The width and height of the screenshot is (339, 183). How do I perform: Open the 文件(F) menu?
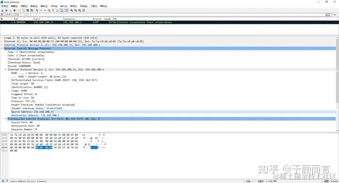tap(5, 6)
